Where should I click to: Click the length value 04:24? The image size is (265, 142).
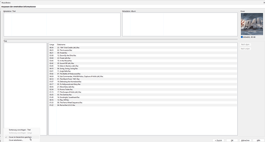[x=51, y=77]
